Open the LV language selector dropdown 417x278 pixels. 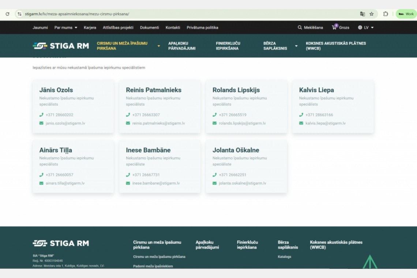(x=366, y=27)
